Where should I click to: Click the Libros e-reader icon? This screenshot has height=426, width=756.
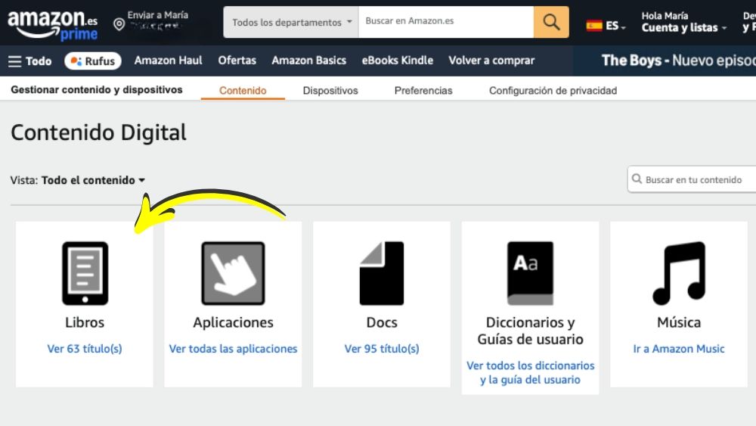pos(85,273)
